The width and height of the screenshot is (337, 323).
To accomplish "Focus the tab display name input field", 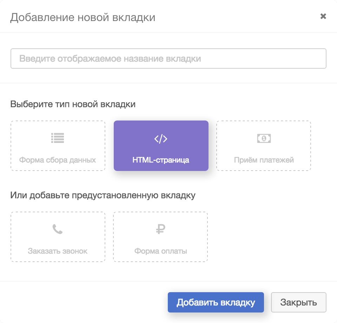I will pyautogui.click(x=168, y=59).
